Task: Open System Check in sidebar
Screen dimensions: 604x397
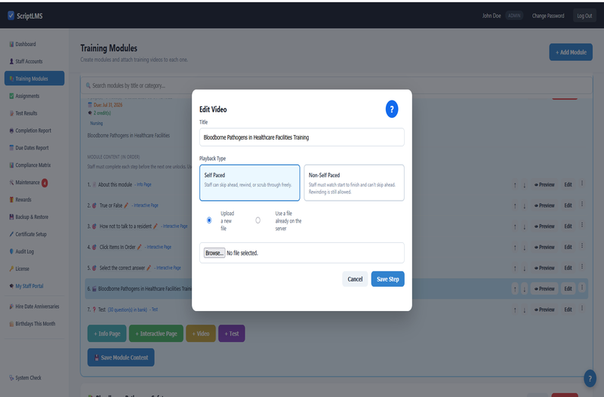Action: [34, 377]
